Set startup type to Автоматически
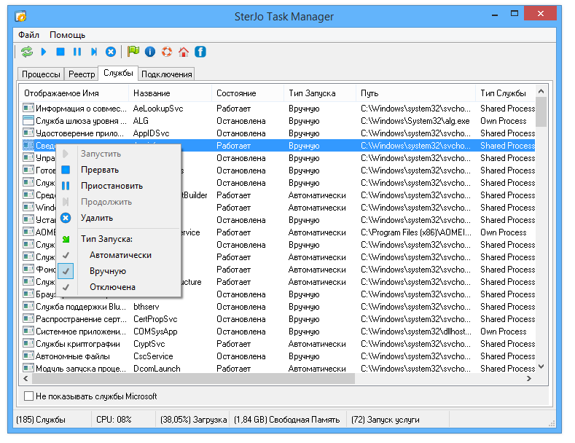Image resolution: width=575 pixels, height=443 pixels. point(119,255)
